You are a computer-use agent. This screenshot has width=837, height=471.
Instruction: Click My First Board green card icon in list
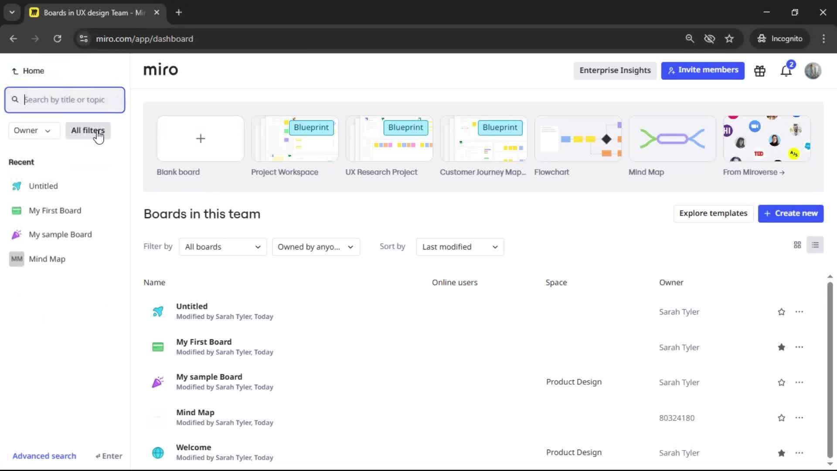(158, 347)
